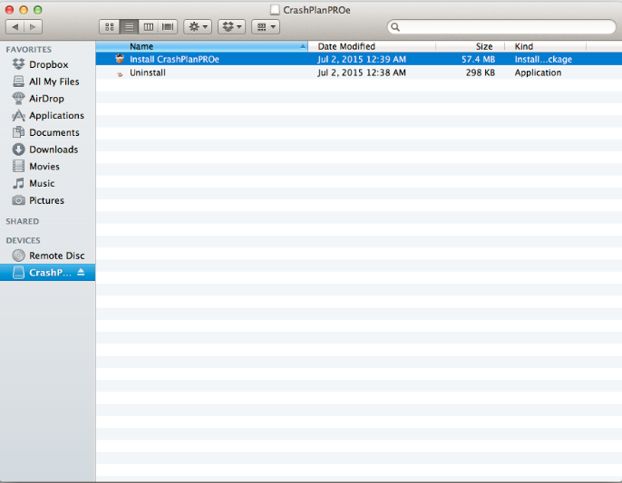Click the SHARED section header
622x483 pixels.
pyautogui.click(x=22, y=221)
